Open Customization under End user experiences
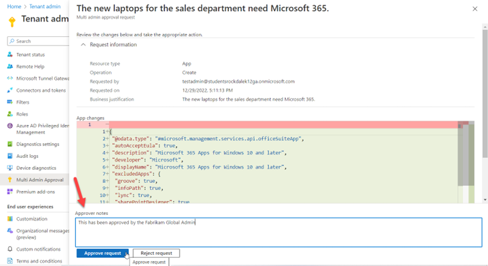 (x=32, y=219)
